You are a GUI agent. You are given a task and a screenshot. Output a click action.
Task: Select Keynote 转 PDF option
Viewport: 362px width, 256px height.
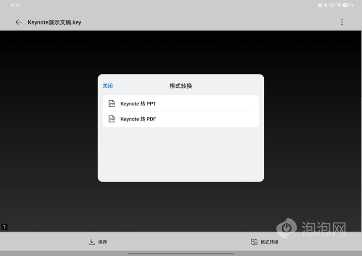pos(138,119)
